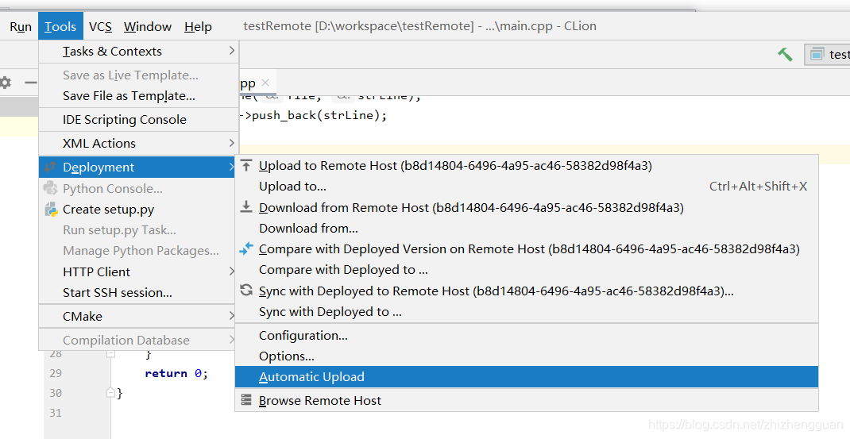Click line number 29 in gutter
850x439 pixels.
click(x=56, y=373)
